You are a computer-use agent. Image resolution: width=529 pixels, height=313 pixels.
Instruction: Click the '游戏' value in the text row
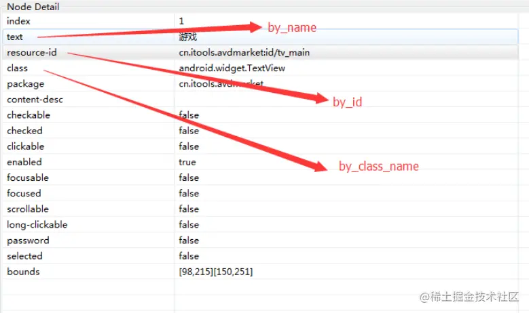coord(188,37)
